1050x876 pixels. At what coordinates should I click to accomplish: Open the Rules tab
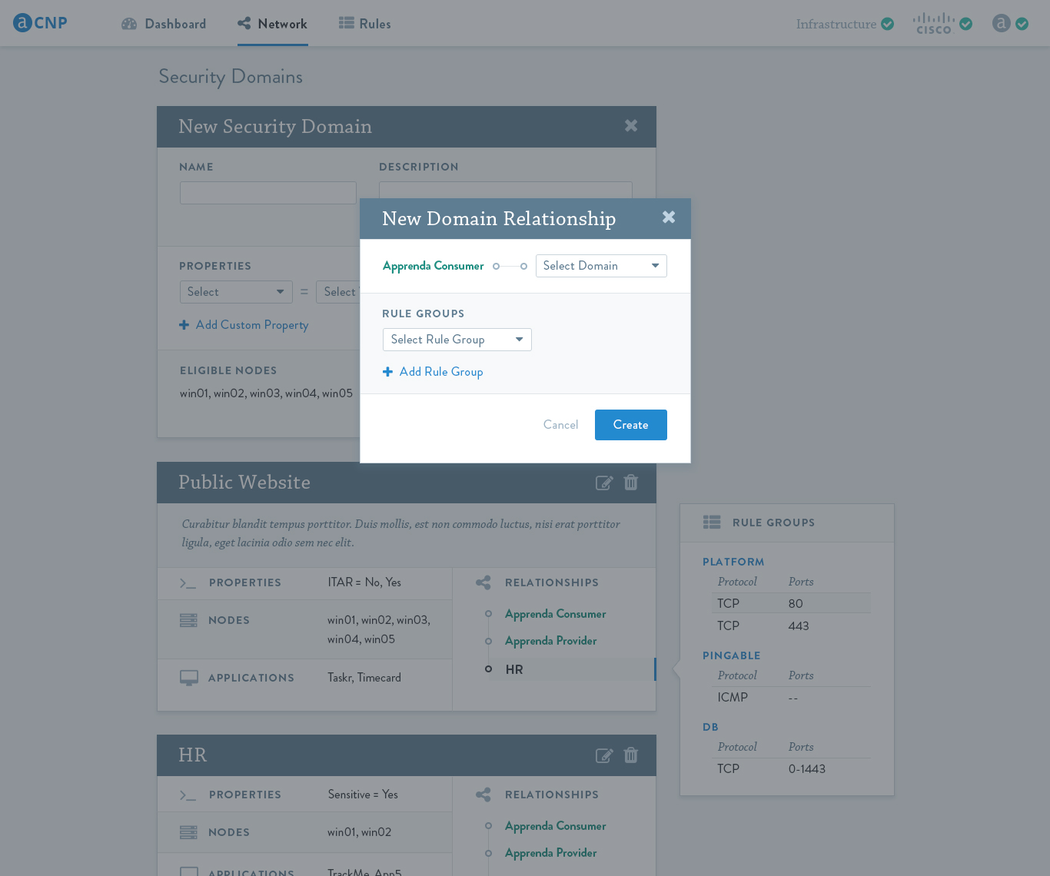pos(365,24)
